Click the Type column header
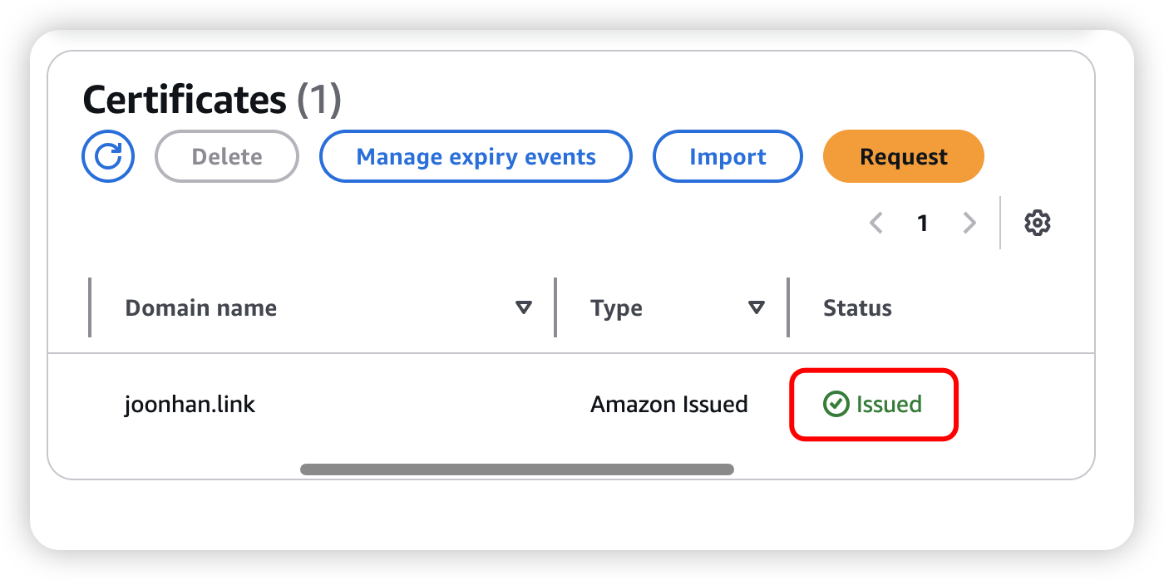Screen dimensions: 1164x580 pyautogui.click(x=616, y=308)
